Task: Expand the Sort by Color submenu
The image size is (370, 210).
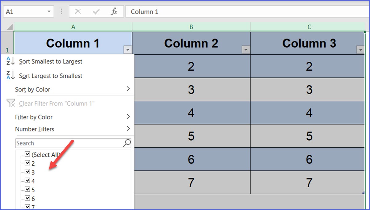Action: [32, 89]
